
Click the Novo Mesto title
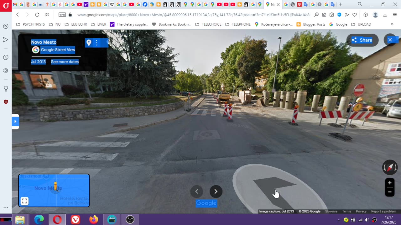[x=44, y=42]
